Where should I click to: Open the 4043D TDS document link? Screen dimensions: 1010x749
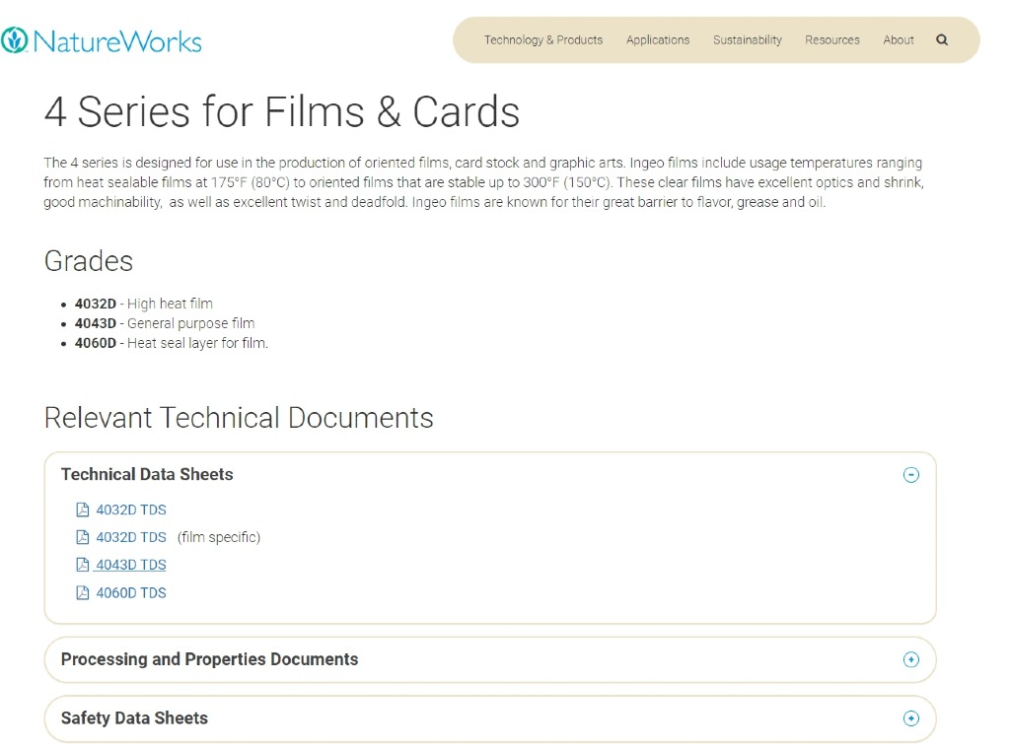click(131, 565)
